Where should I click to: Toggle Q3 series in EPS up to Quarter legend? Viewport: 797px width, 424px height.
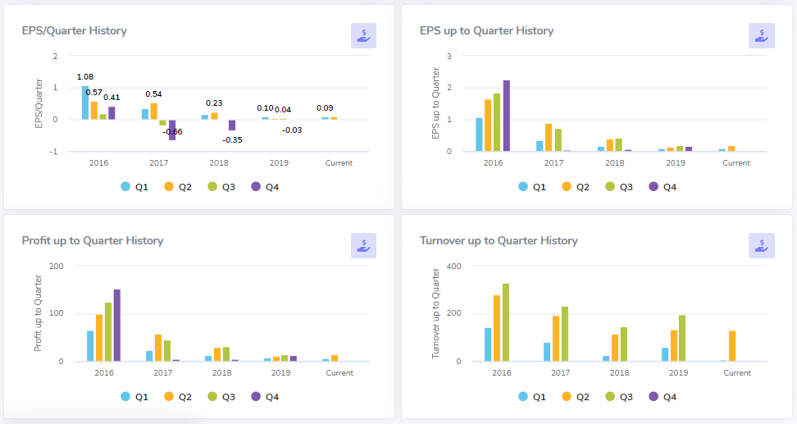point(618,187)
